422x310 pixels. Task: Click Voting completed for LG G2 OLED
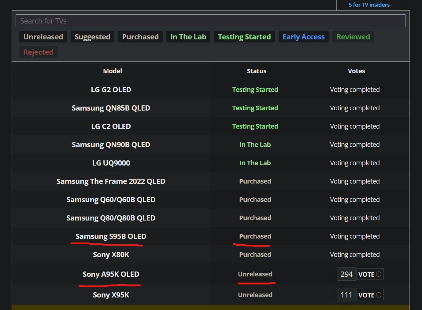[355, 89]
